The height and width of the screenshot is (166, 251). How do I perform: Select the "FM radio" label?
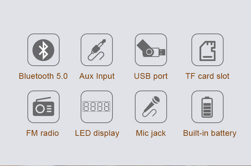(x=43, y=133)
